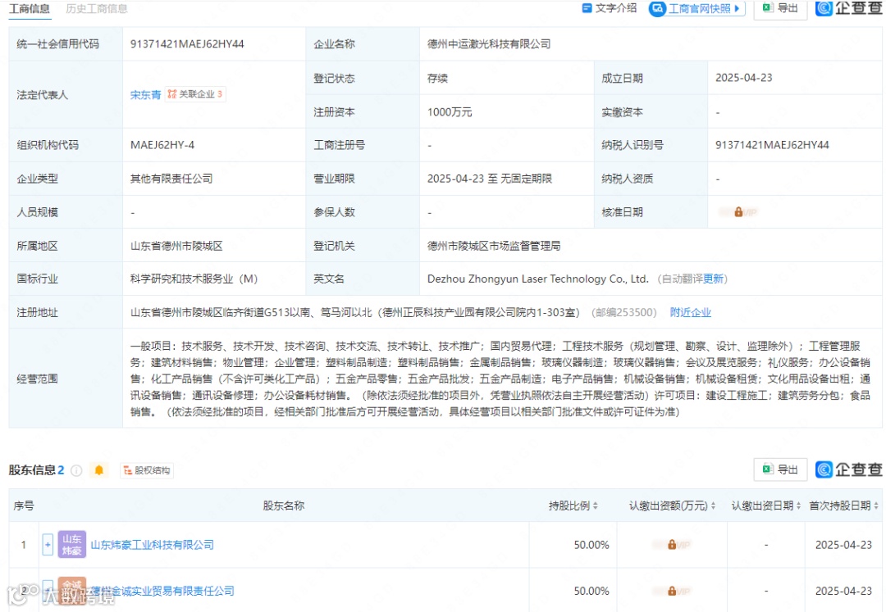
Task: Open shareholder 山东炜豪工业科技有限公司 link
Action: pyautogui.click(x=153, y=545)
